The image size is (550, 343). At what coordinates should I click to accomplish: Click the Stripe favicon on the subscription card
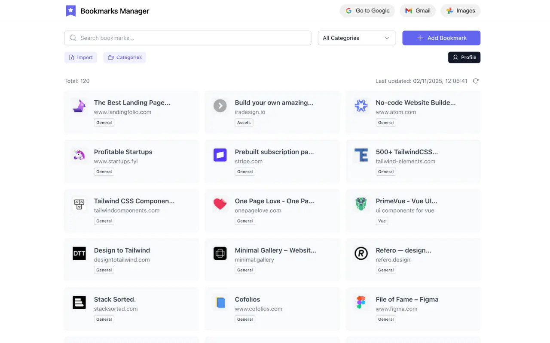coord(220,155)
